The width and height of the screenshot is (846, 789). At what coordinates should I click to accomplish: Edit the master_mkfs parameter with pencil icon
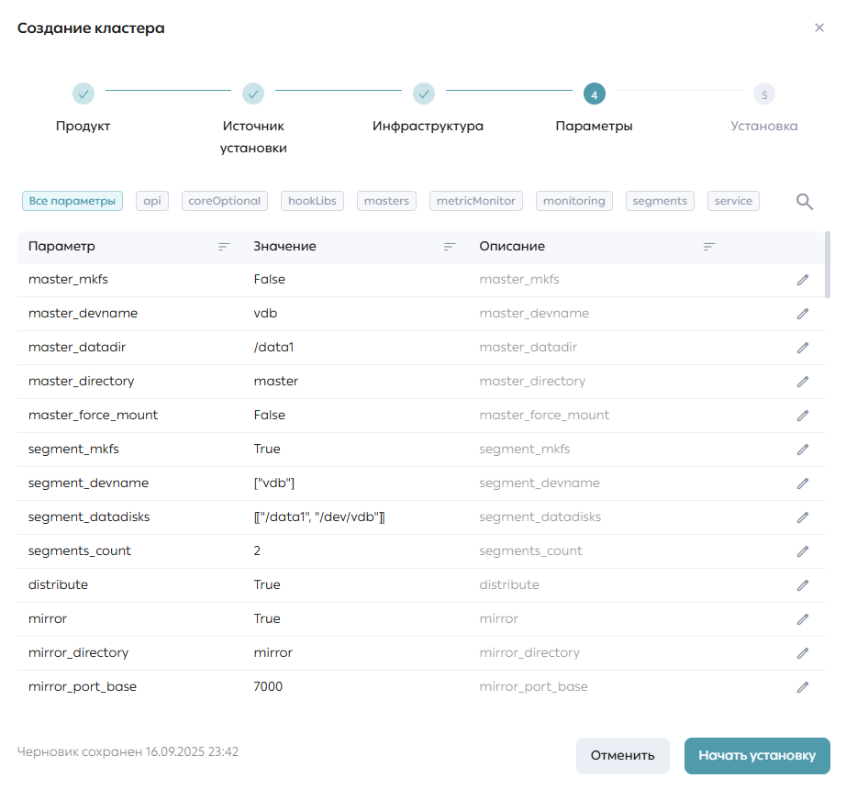tap(803, 279)
